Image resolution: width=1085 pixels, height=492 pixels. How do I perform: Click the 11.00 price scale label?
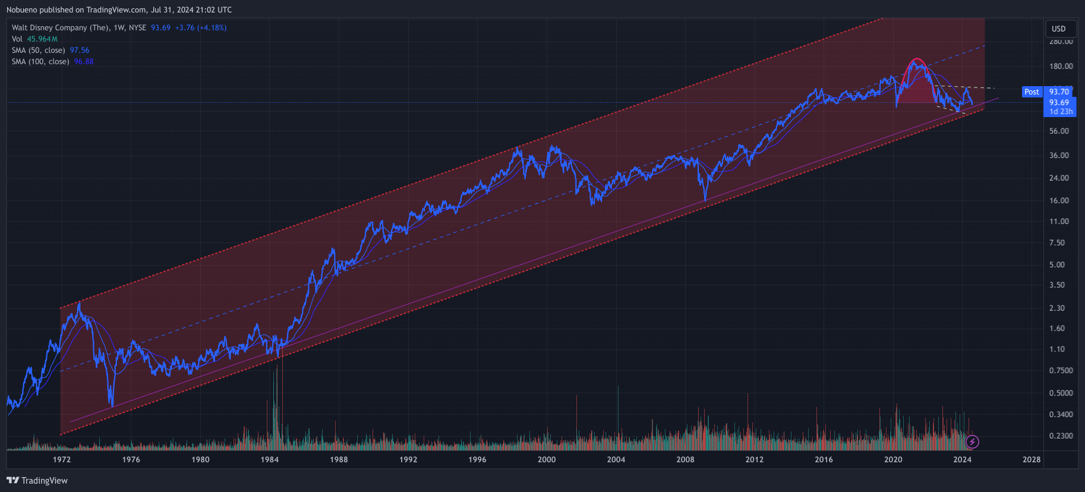[1059, 221]
